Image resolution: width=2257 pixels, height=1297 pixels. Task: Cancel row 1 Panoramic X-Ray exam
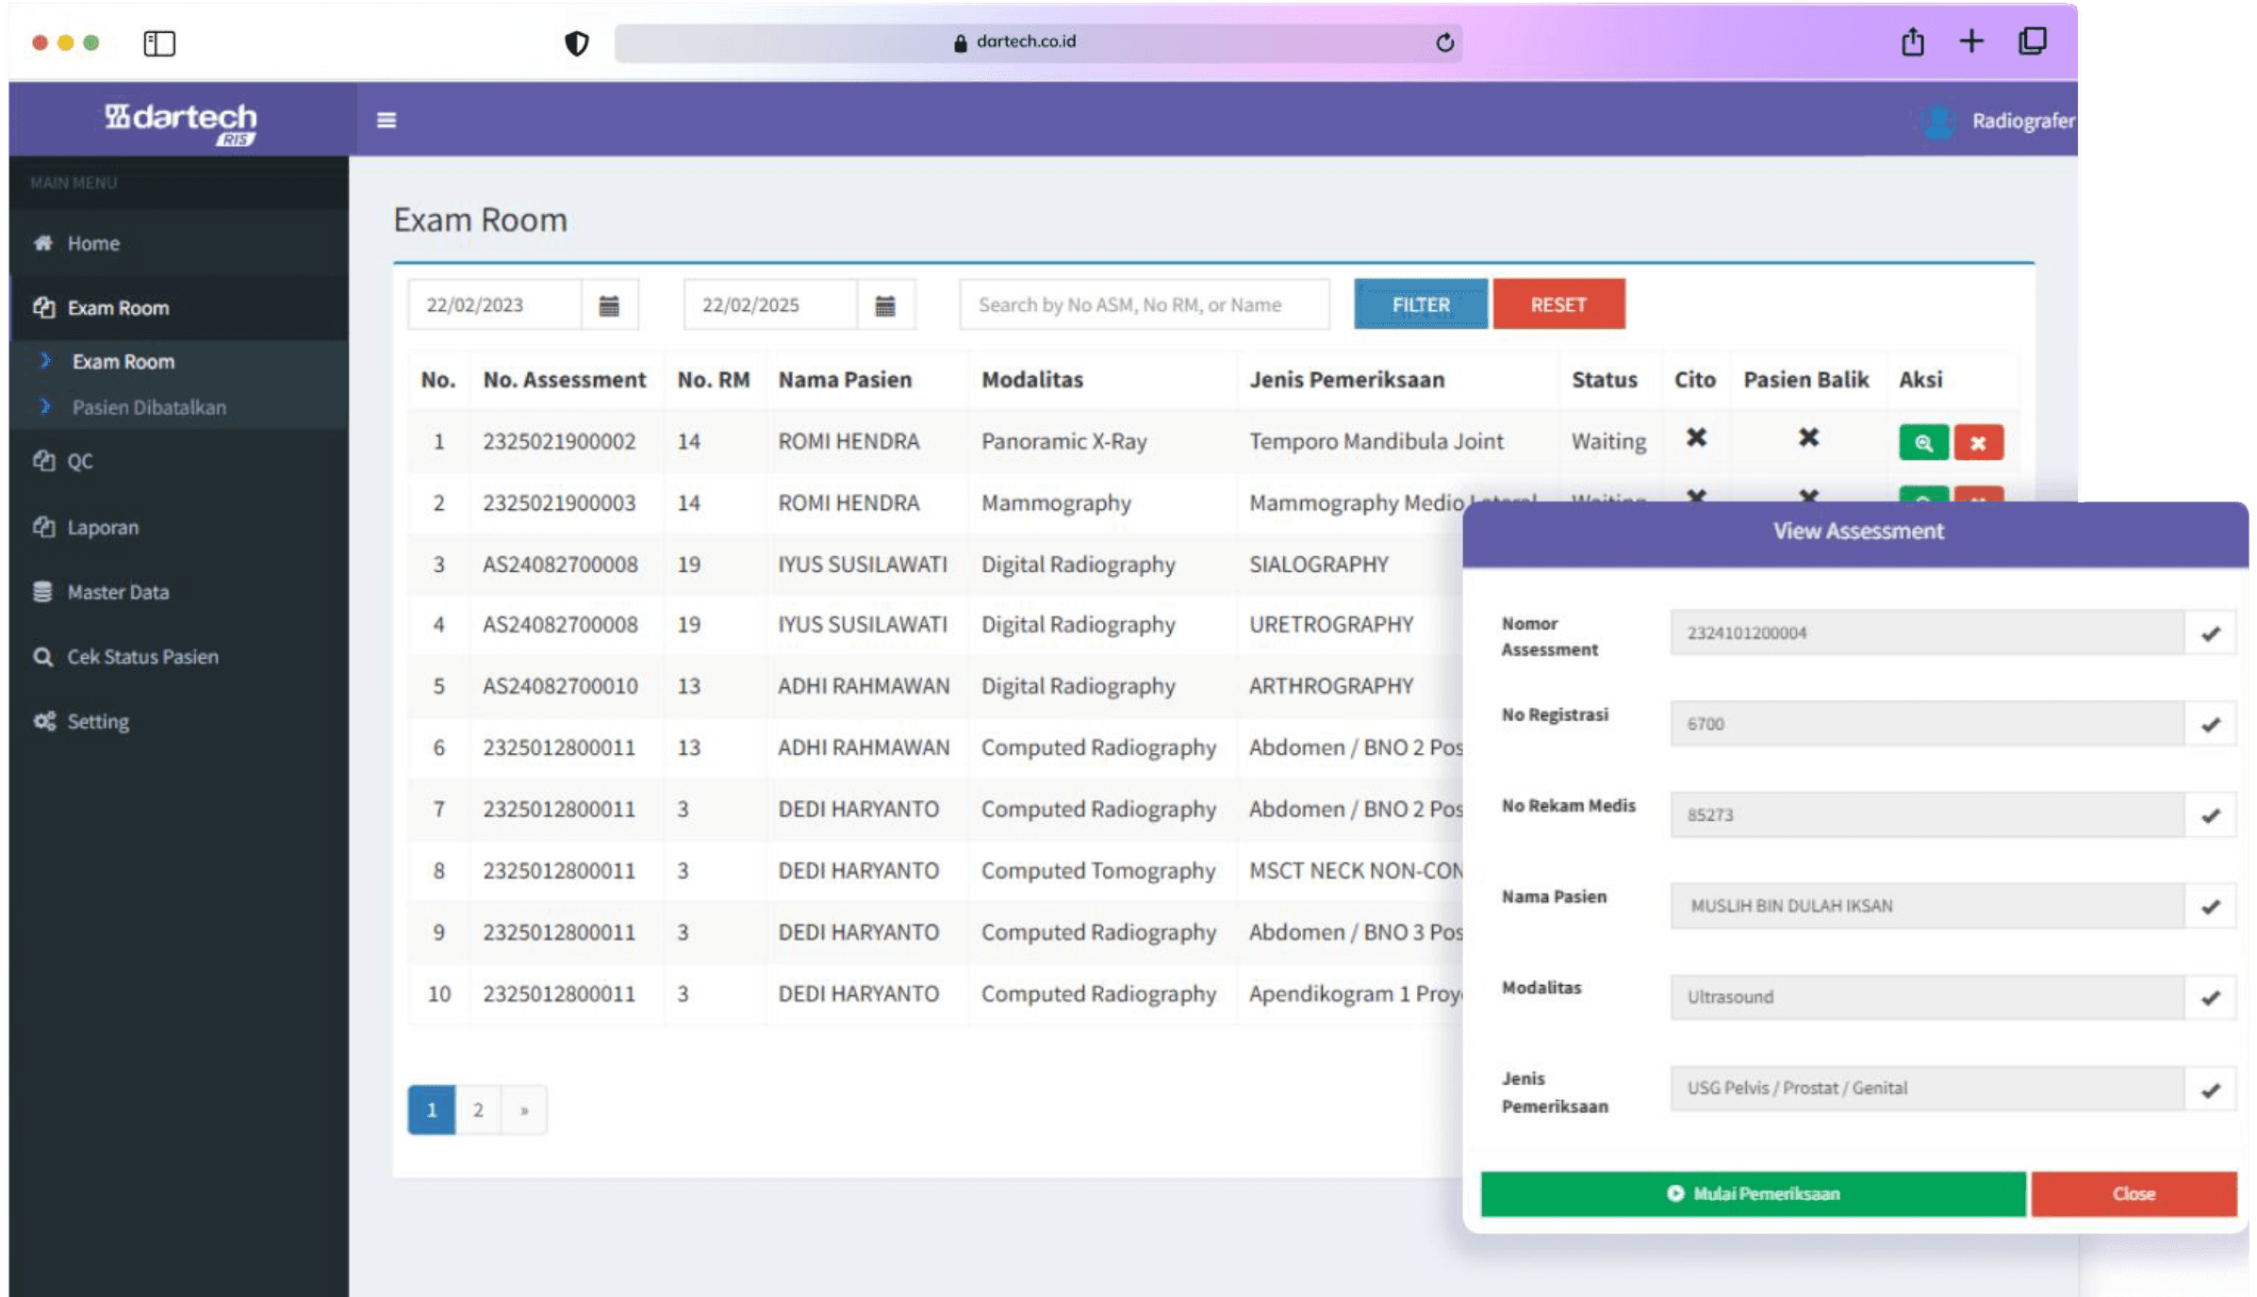click(x=1978, y=443)
